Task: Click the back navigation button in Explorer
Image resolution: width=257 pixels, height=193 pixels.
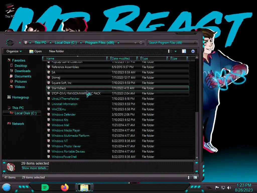Action: coord(10,43)
